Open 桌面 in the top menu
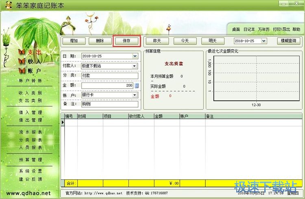Image resolution: width=305 pixels, height=199 pixels. [236, 29]
